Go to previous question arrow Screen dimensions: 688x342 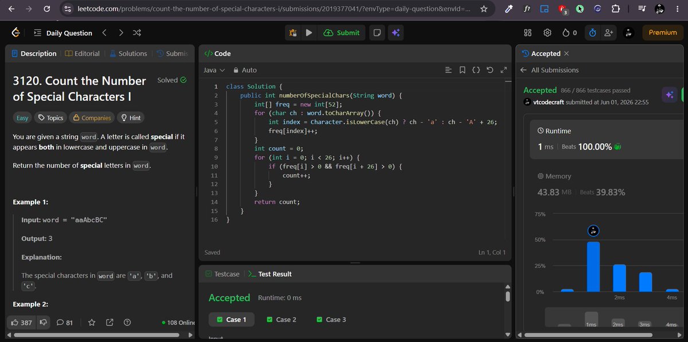(104, 33)
